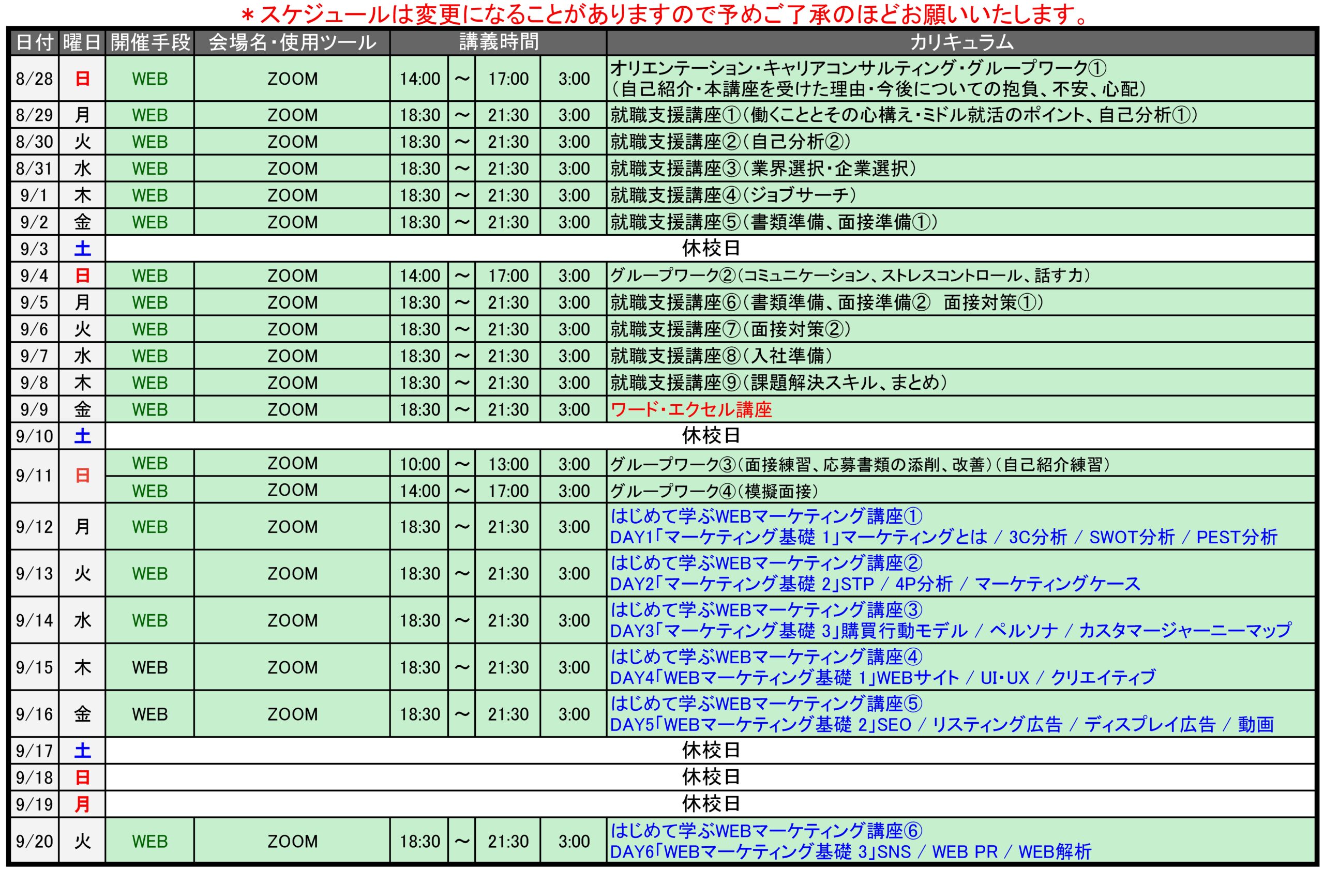Viewport: 1324px width, 870px height.
Task: Select the 火 weekday cell for 9/13
Action: 82,573
